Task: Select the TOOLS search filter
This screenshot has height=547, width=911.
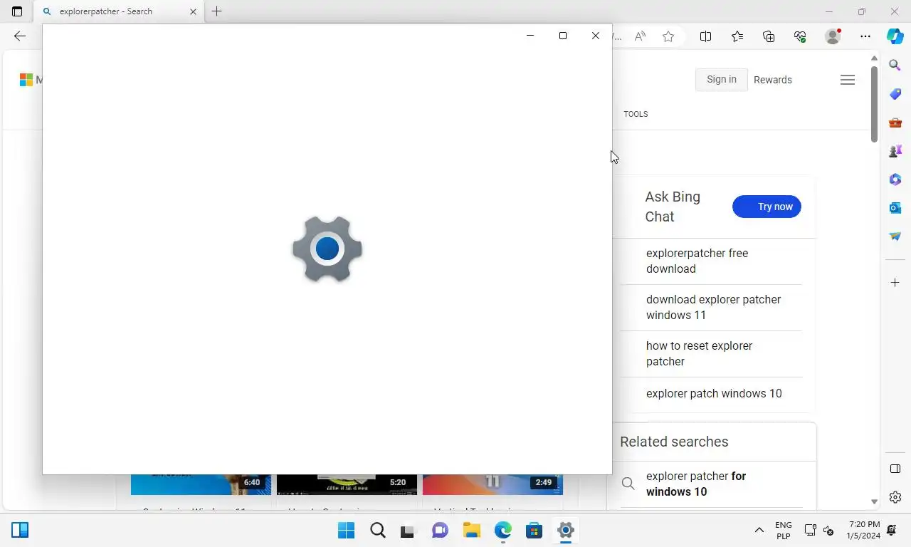Action: coord(636,114)
